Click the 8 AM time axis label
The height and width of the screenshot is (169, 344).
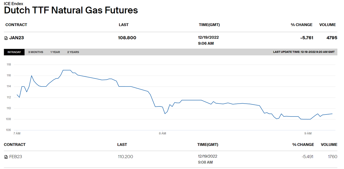tap(162, 133)
